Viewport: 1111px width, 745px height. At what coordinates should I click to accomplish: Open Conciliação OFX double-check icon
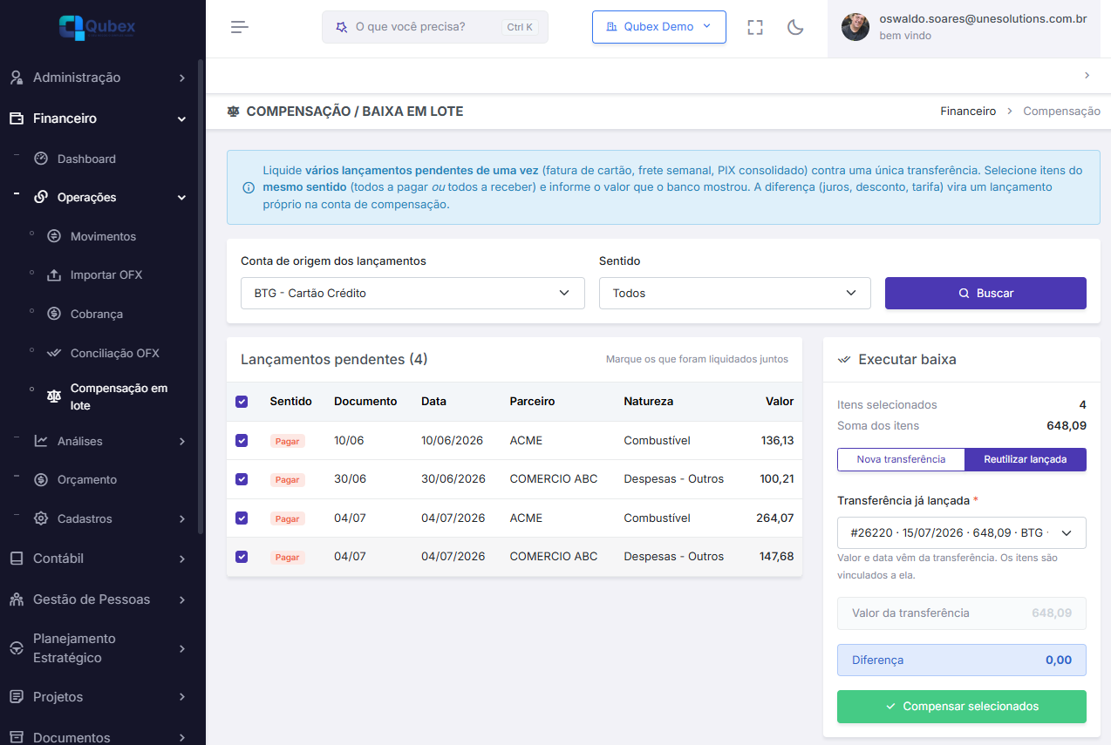pyautogui.click(x=54, y=353)
